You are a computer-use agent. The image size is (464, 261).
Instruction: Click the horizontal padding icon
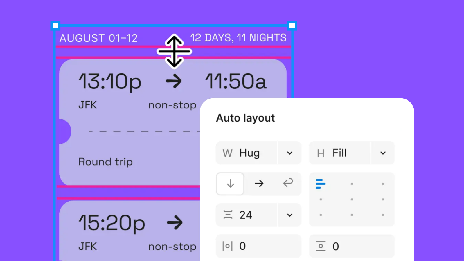point(227,246)
